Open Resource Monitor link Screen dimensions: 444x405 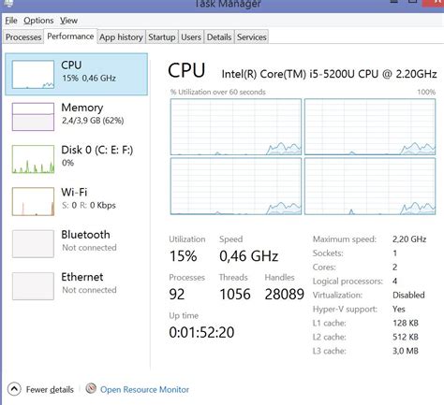[x=144, y=389]
